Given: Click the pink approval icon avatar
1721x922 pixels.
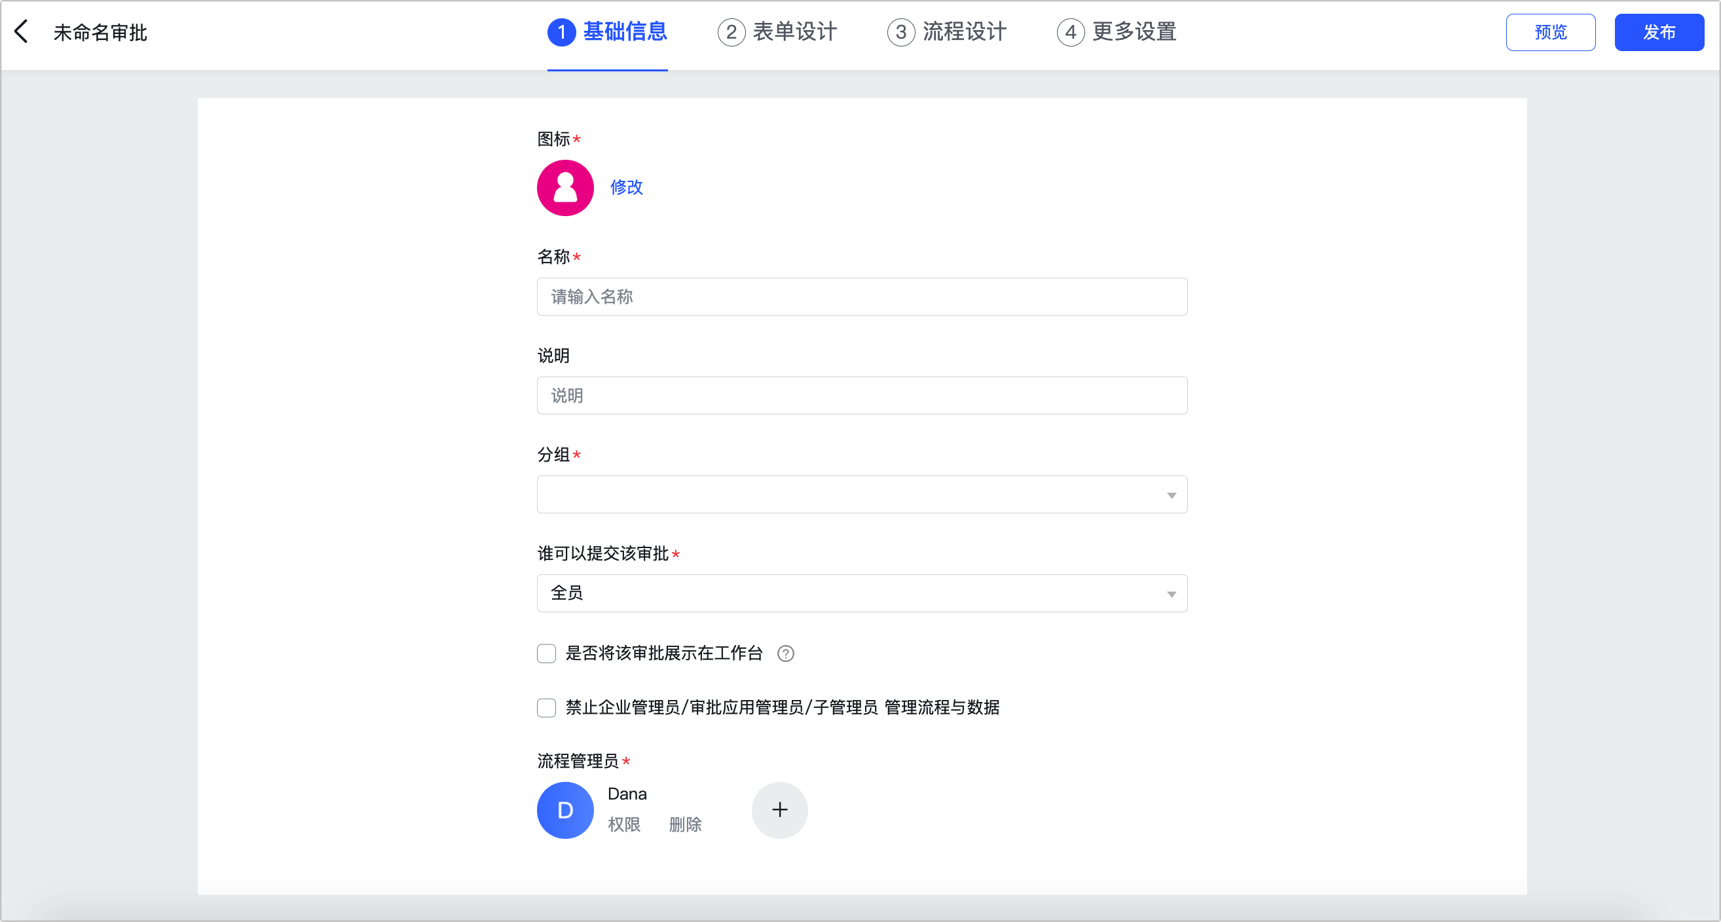Looking at the screenshot, I should (x=564, y=188).
